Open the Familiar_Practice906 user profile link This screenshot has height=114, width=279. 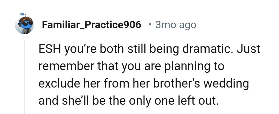click(x=91, y=25)
